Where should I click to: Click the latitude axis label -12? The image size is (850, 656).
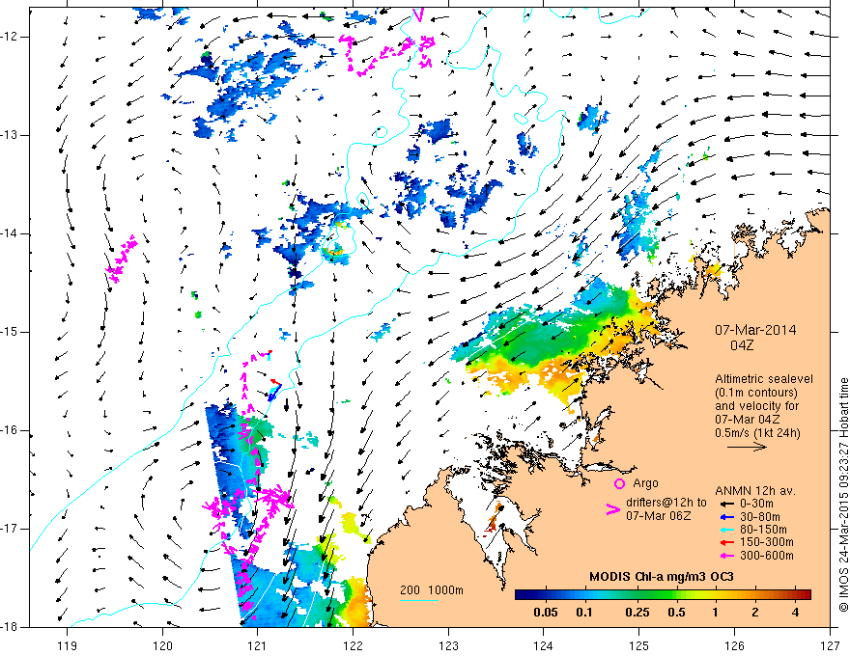10,37
